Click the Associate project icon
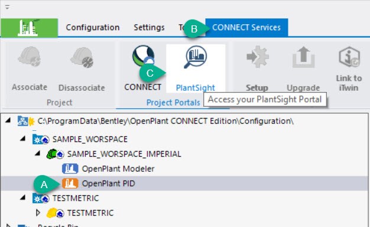This screenshot has width=370, height=227. 30,57
